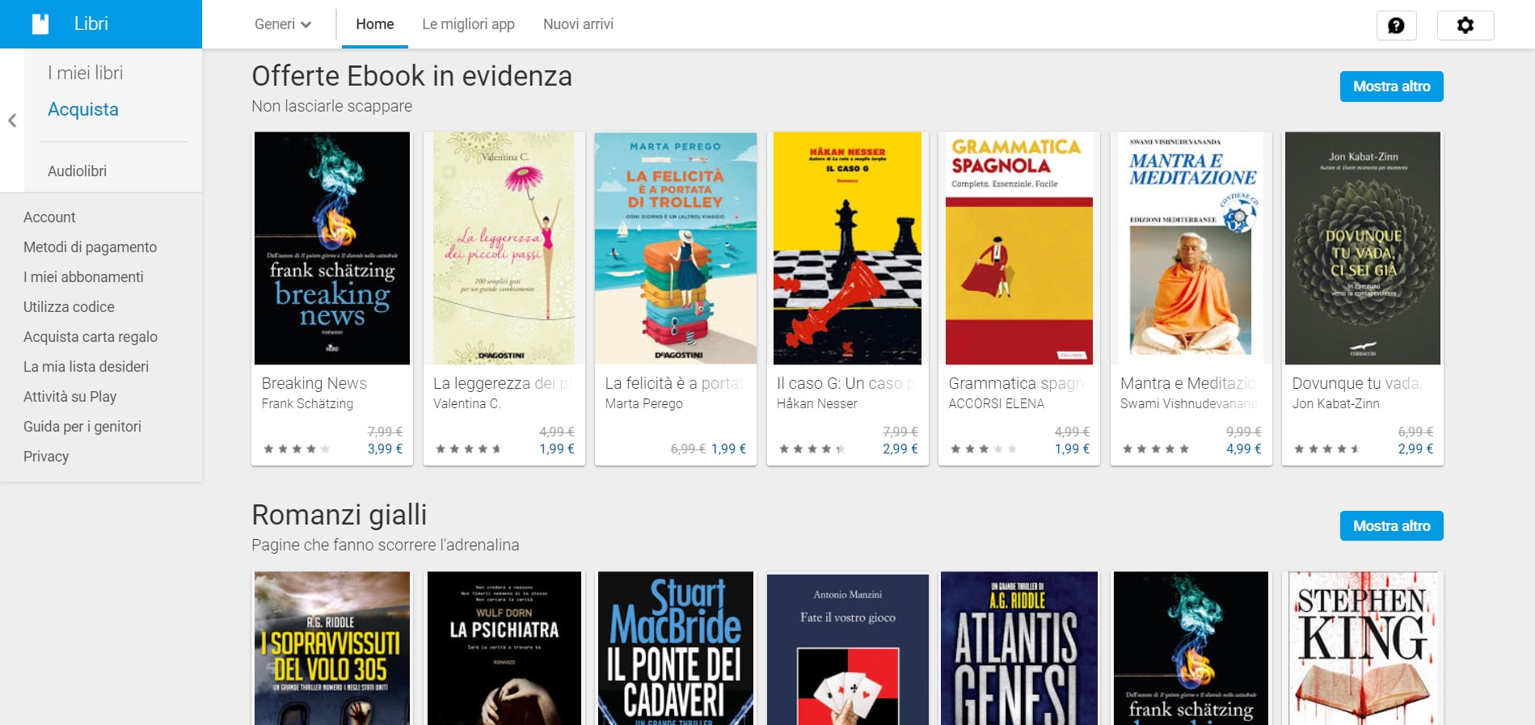Open Stephen King book cover
Image resolution: width=1535 pixels, height=725 pixels.
click(1363, 648)
